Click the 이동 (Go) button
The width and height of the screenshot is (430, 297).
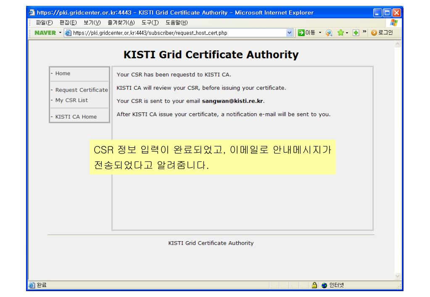pyautogui.click(x=306, y=33)
